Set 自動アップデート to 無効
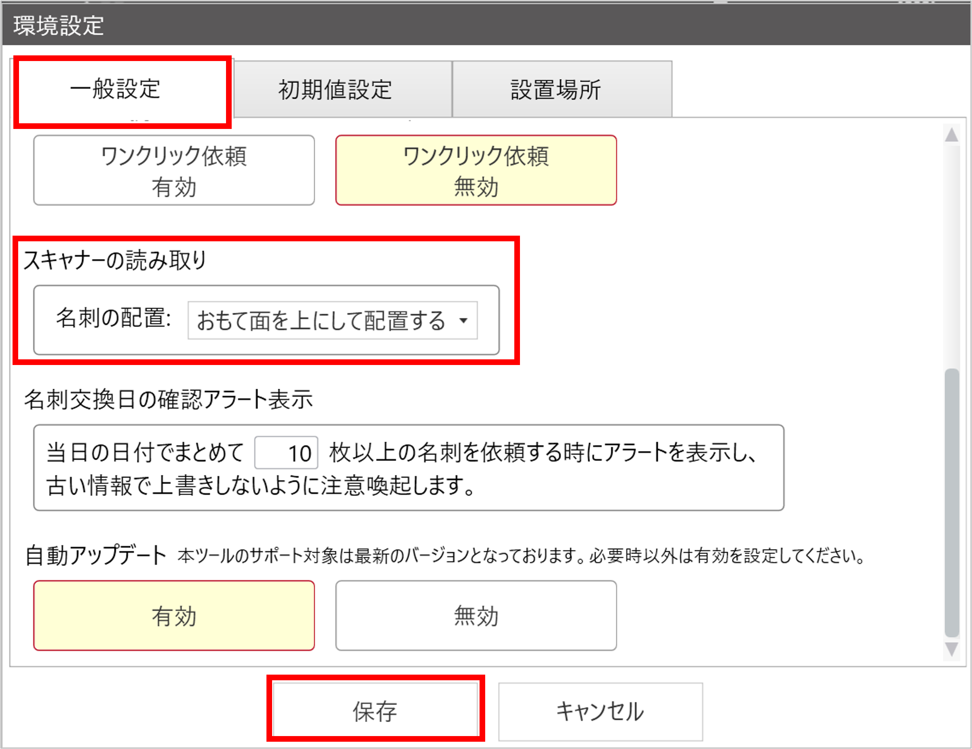 click(476, 616)
